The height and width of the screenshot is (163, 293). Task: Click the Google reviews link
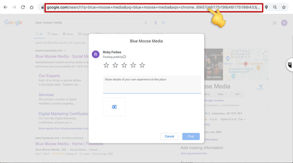pos(214,100)
